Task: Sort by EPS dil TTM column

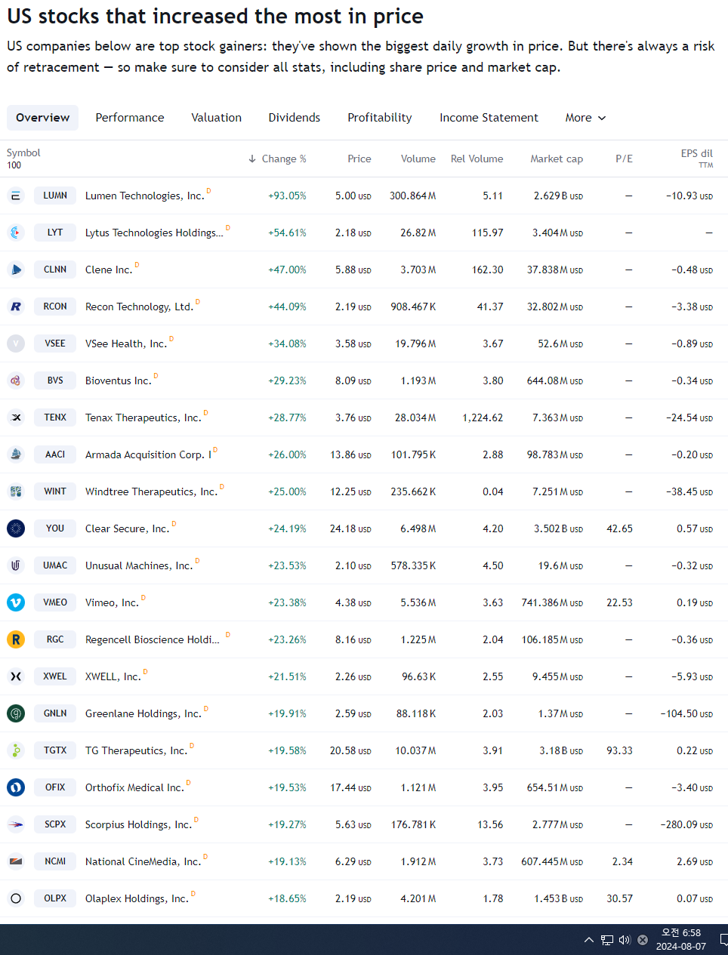Action: [x=696, y=159]
